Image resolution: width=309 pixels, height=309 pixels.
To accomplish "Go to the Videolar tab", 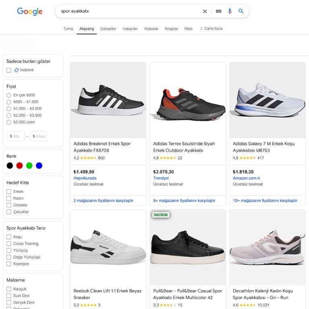I will click(151, 29).
